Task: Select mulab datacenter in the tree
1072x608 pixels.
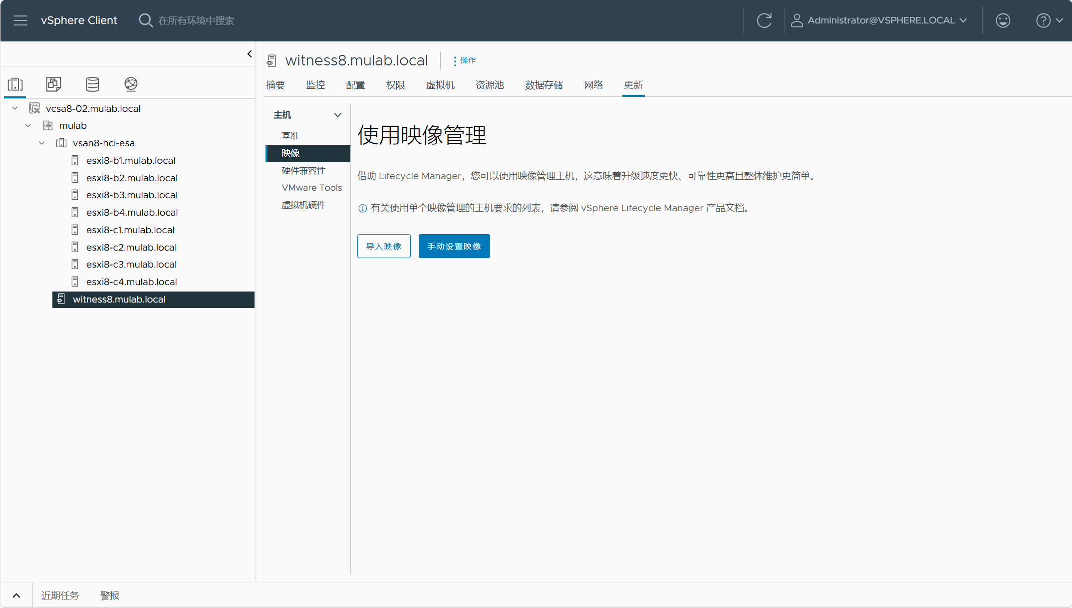Action: point(73,125)
